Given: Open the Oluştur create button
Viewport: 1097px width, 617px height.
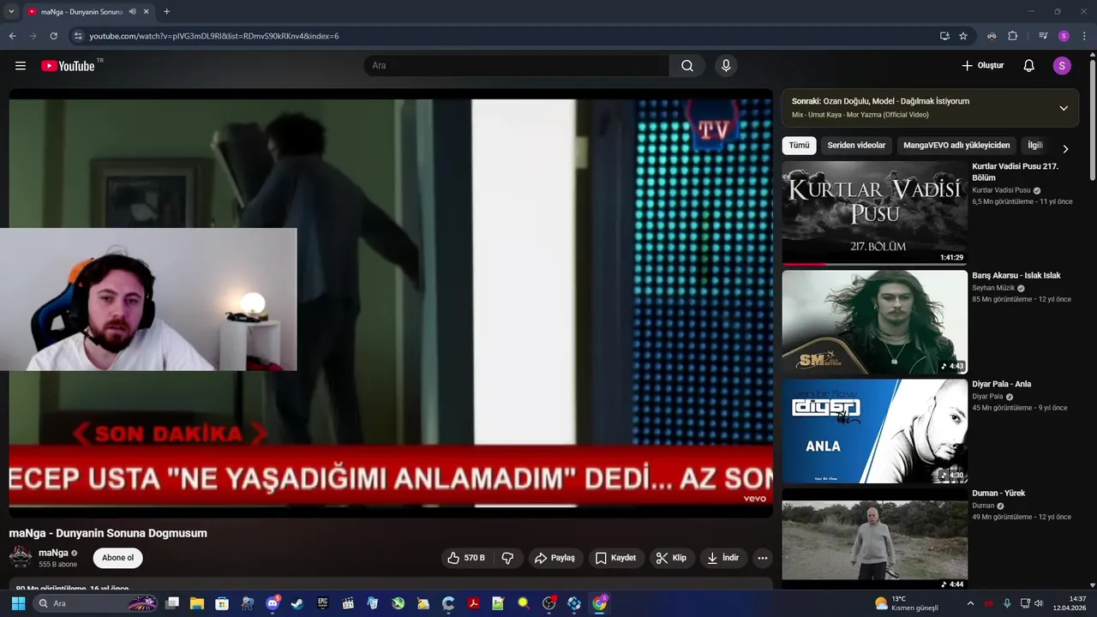Looking at the screenshot, I should click(982, 66).
